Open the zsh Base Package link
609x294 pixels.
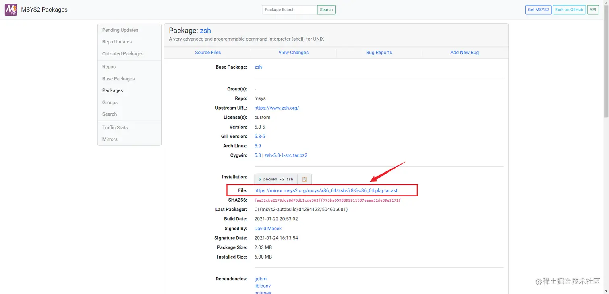click(x=258, y=67)
